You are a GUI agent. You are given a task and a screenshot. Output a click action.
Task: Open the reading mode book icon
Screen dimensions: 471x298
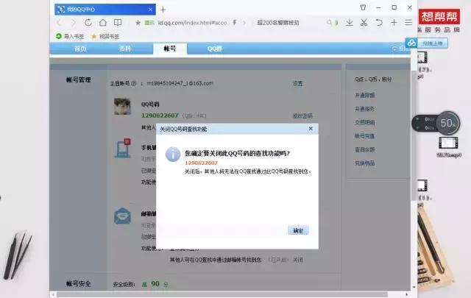click(x=118, y=23)
